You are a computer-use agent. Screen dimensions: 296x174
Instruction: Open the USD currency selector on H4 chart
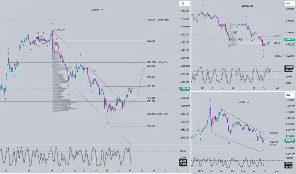click(x=290, y=3)
